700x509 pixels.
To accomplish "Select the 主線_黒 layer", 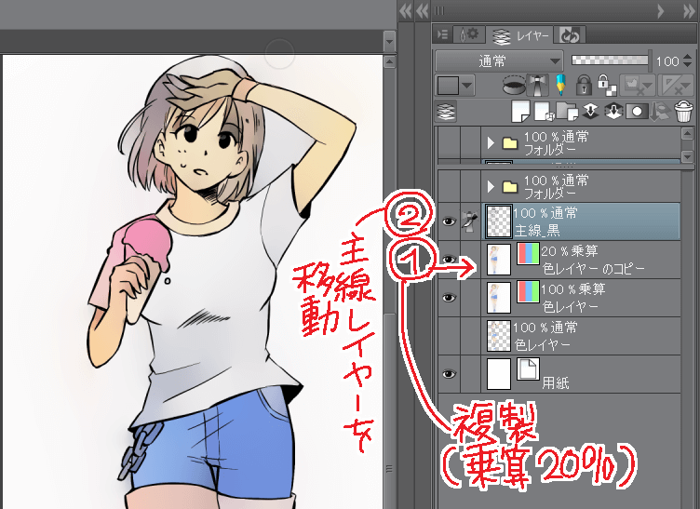I will (581, 221).
